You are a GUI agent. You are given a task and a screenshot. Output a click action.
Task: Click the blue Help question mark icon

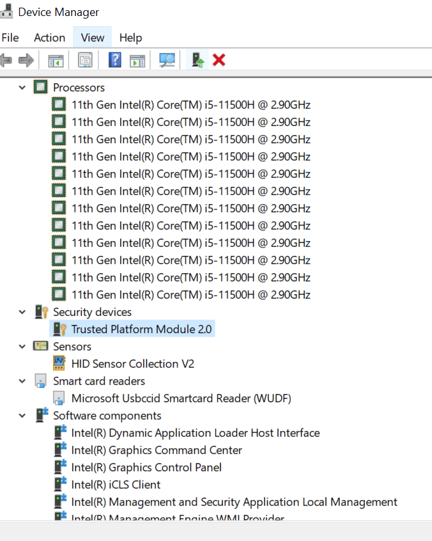[115, 60]
